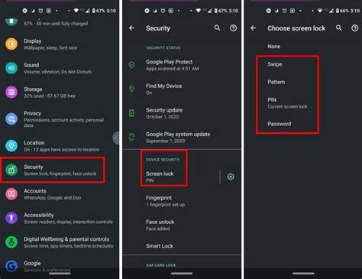Tap the teal Sound speaker icon

pyautogui.click(x=11, y=68)
